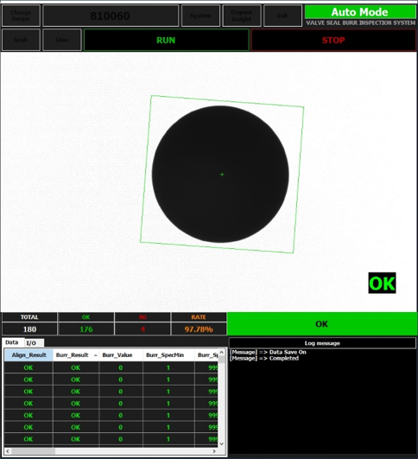The height and width of the screenshot is (459, 418).
Task: Click the Burr_Result sort arrow
Action: click(x=95, y=355)
